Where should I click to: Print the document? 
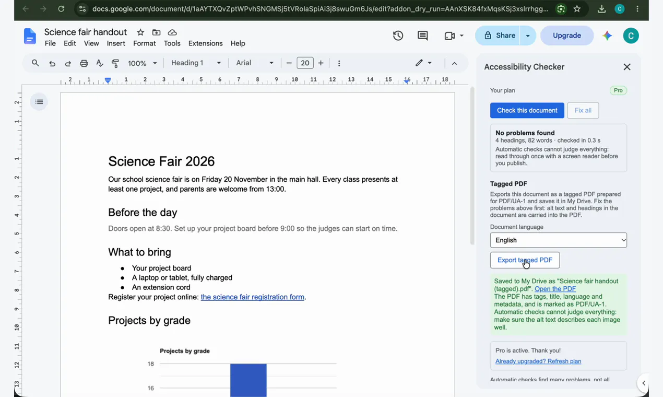[84, 63]
